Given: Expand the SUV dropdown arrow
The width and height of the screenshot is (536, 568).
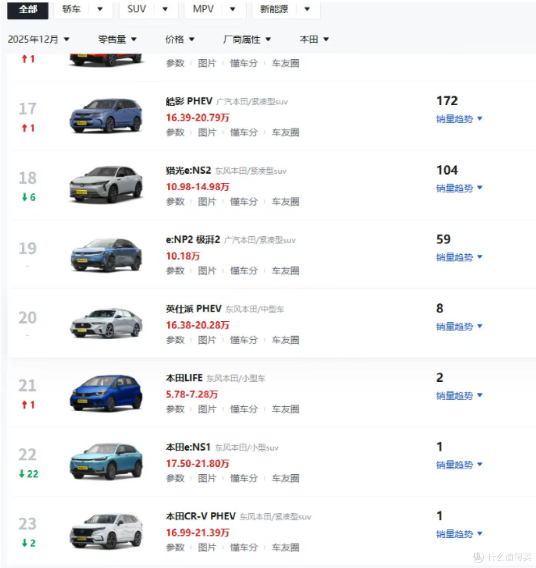Looking at the screenshot, I should tap(165, 9).
